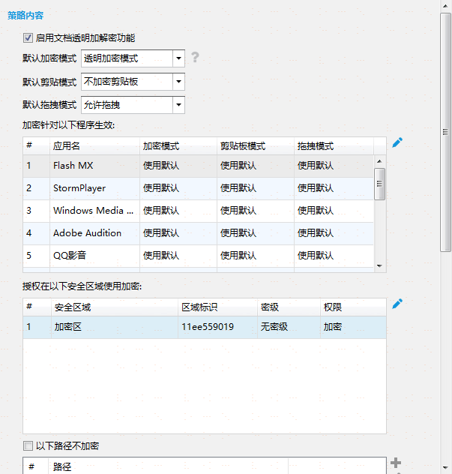Enable the 以下路径不加密 checkbox
This screenshot has height=474, width=452.
[x=28, y=446]
